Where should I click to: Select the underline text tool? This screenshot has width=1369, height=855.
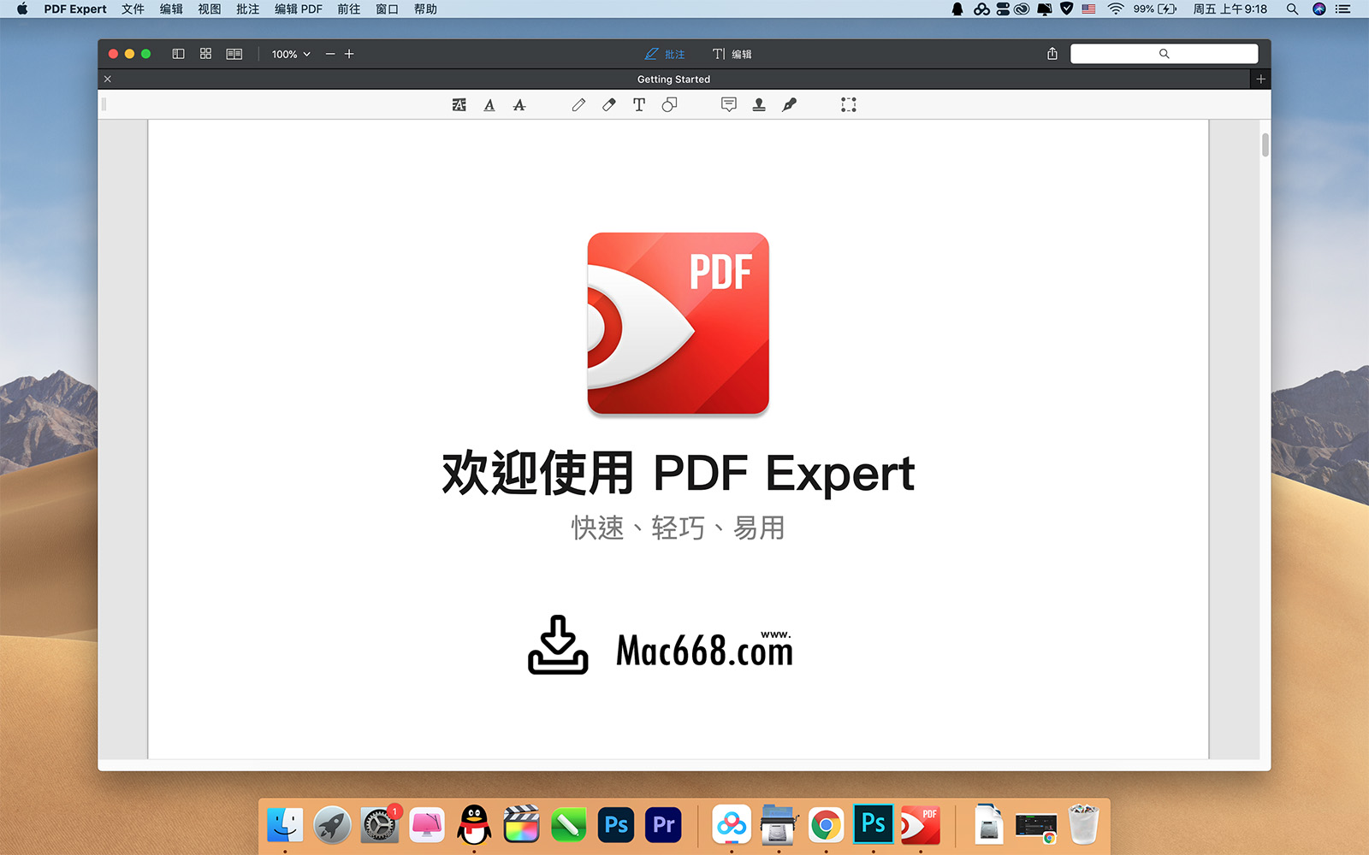489,105
